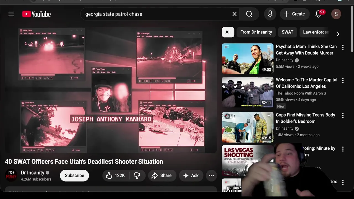Open Las Vegas Shooting video thumbnail

click(x=248, y=160)
